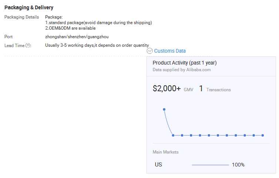This screenshot has height=178, width=279.
Task: Click the Lead Time label text
Action: [14, 45]
